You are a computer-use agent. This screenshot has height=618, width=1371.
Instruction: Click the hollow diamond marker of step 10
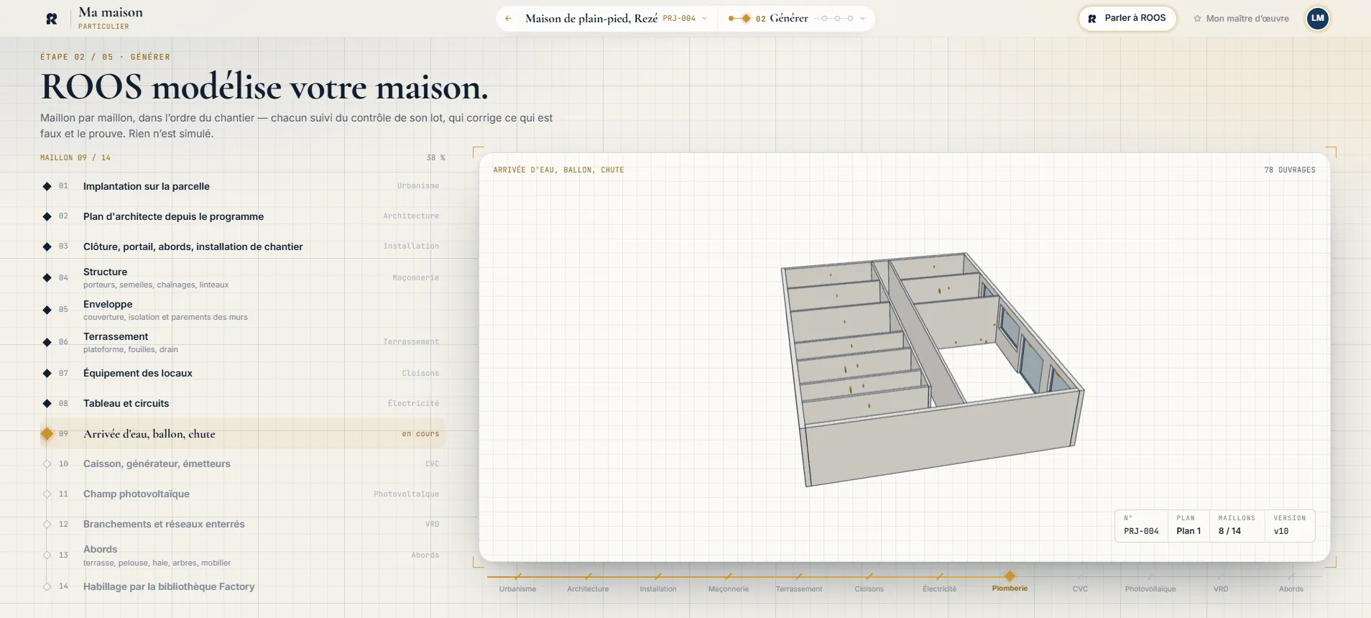(x=47, y=463)
